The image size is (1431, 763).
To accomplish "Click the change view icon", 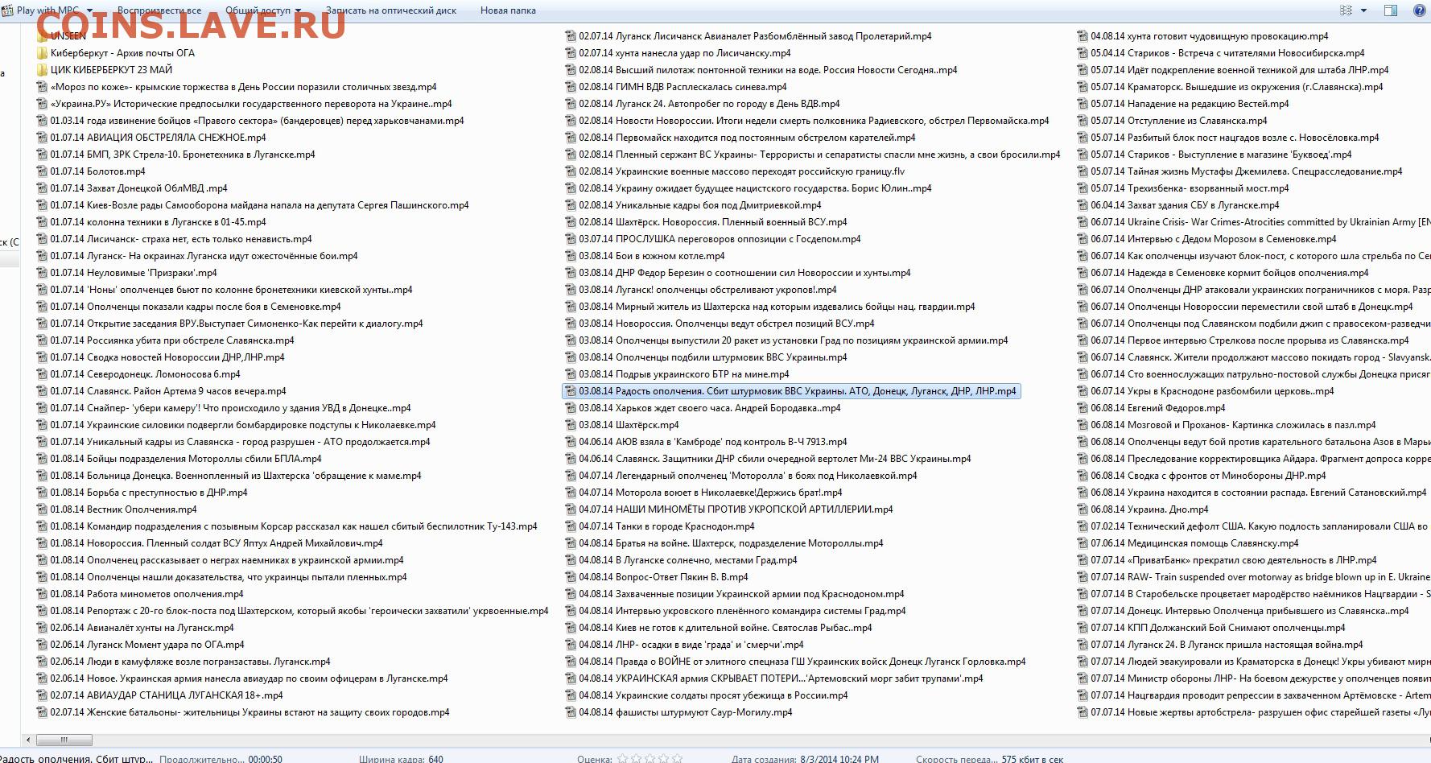I will click(x=1346, y=10).
